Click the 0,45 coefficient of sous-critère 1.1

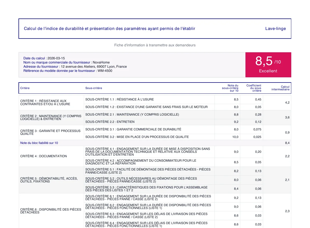pos(258,99)
